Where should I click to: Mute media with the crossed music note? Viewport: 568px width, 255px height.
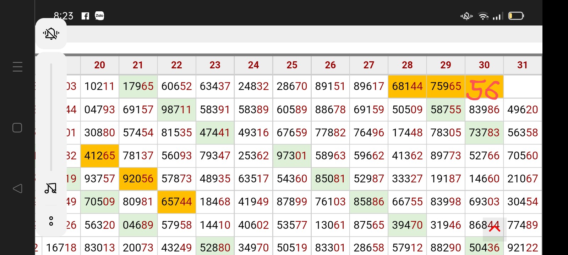[51, 188]
